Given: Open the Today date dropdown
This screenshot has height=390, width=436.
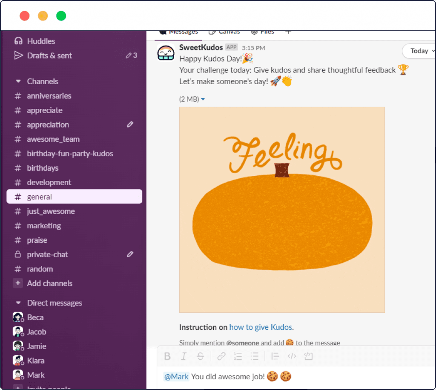Looking at the screenshot, I should point(419,51).
